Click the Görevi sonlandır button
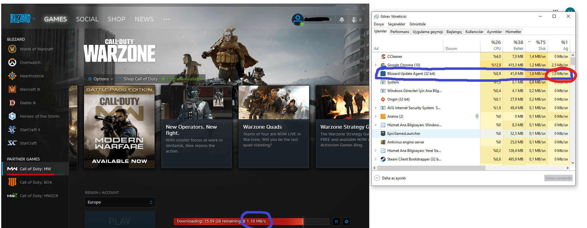This screenshot has width=587, height=228. tap(558, 178)
